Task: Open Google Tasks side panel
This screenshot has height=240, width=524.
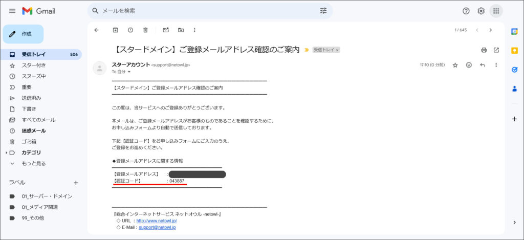Action: (515, 70)
